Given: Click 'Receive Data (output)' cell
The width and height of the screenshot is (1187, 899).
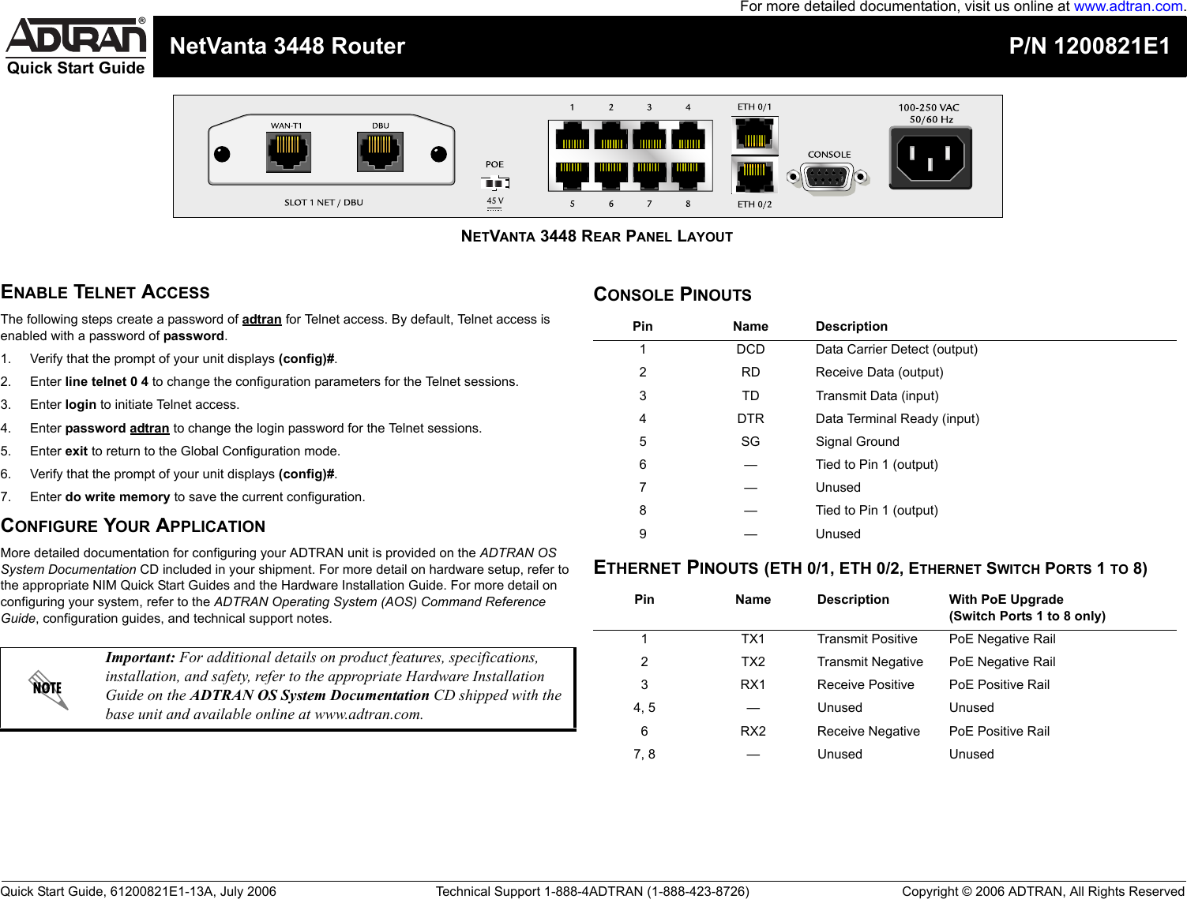Looking at the screenshot, I should point(879,372).
